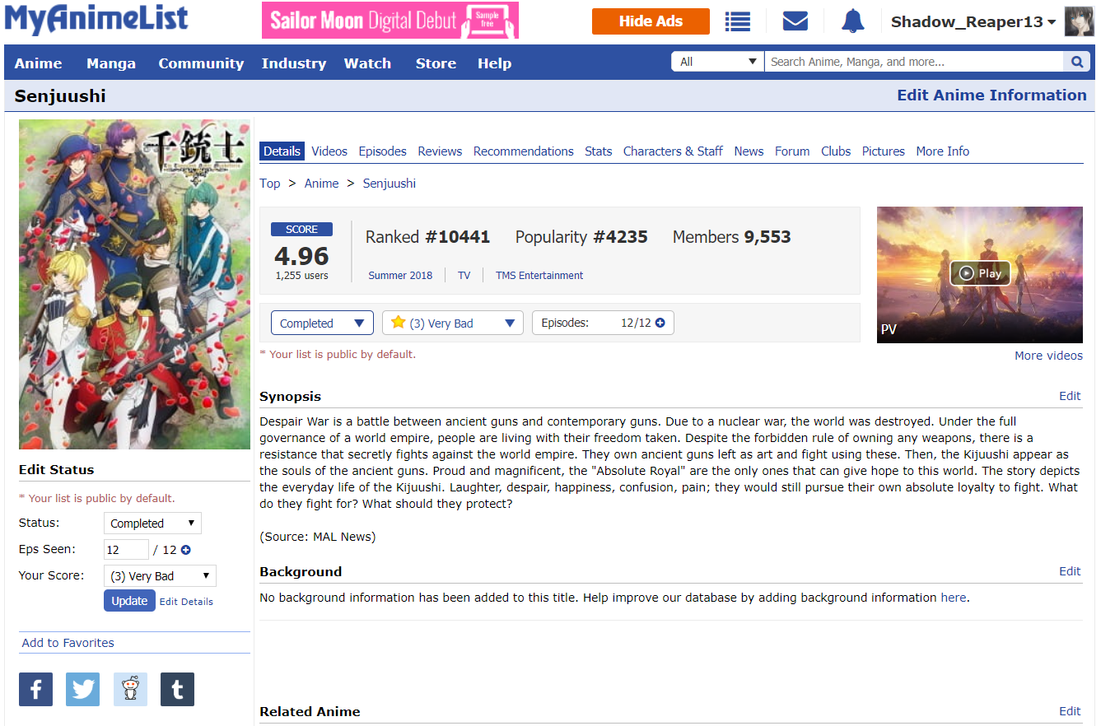Switch to the Reviews tab
This screenshot has height=726, width=1101.
click(440, 151)
